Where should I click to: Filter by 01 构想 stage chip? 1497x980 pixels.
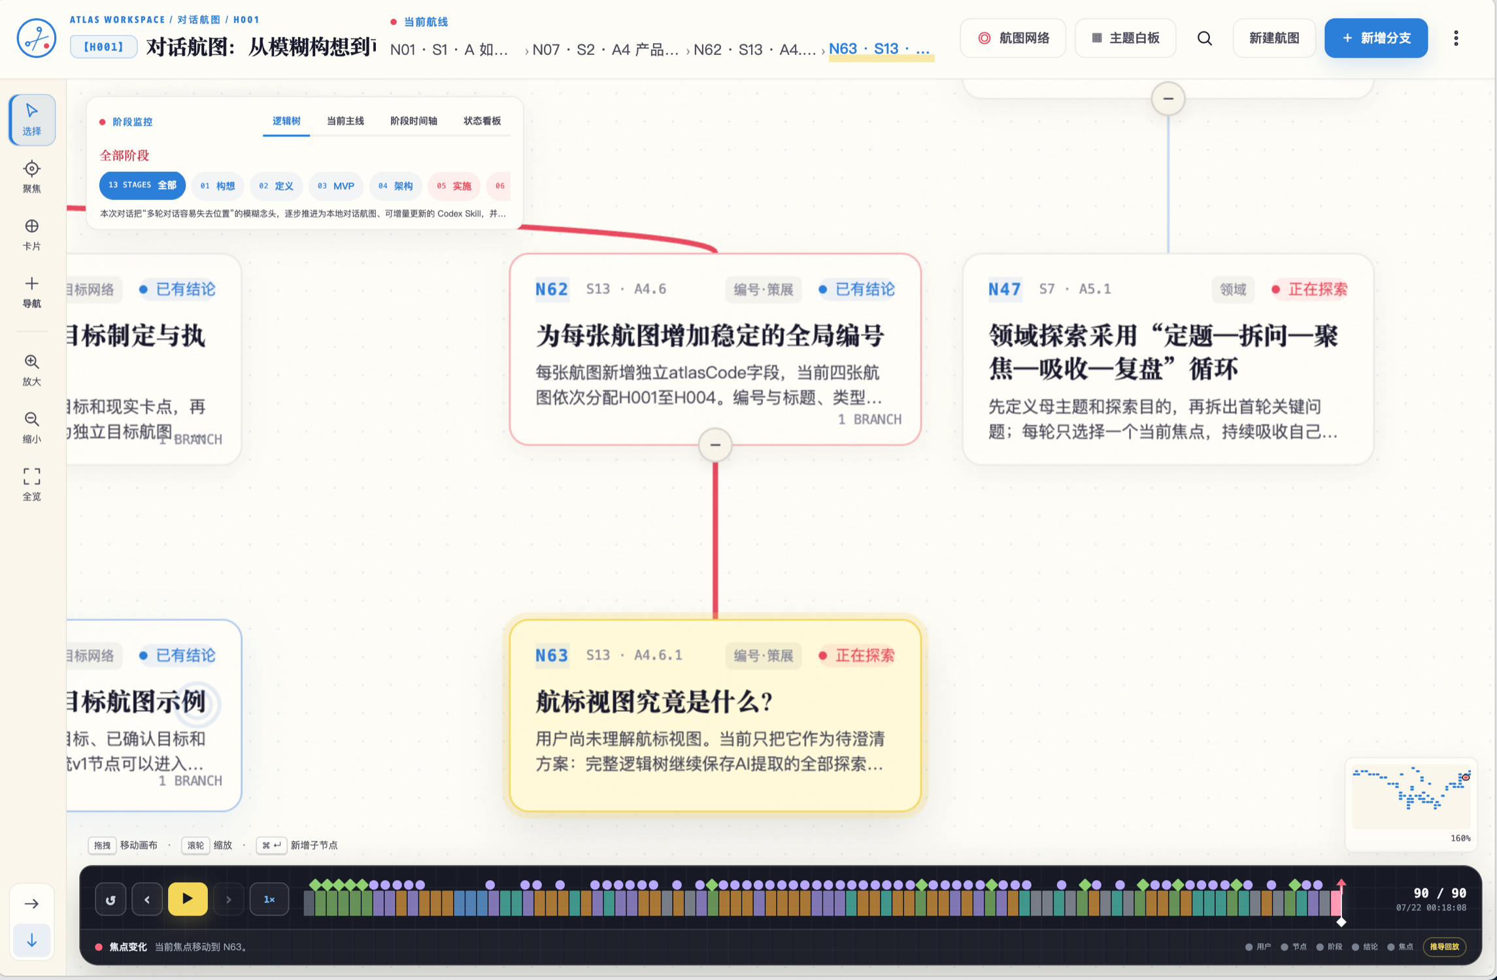pyautogui.click(x=218, y=186)
